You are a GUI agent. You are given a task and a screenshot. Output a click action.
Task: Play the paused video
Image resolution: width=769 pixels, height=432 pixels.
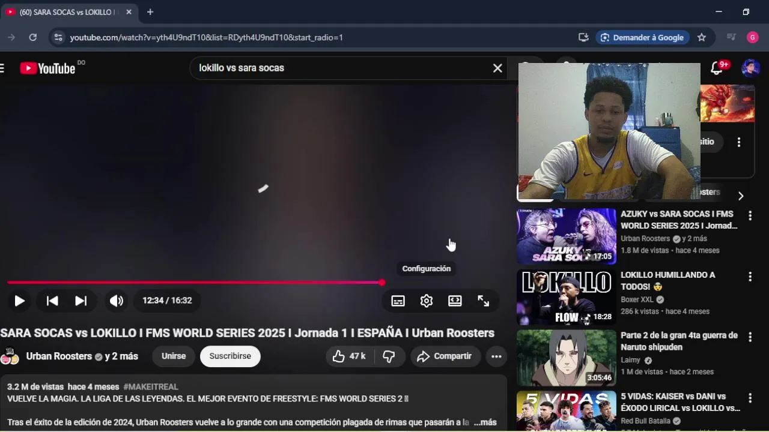point(19,301)
